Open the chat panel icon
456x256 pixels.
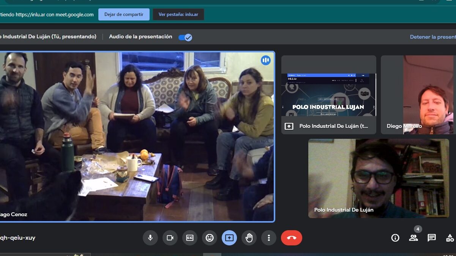point(432,238)
